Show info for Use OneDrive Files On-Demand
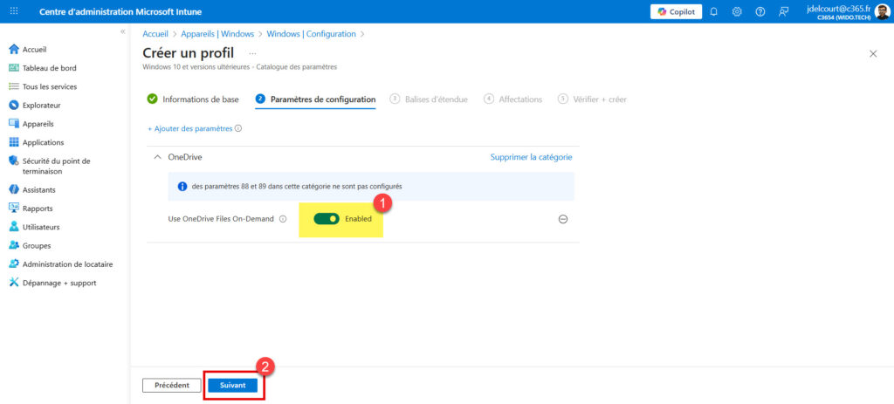Viewport: 894px width, 404px height. click(283, 219)
